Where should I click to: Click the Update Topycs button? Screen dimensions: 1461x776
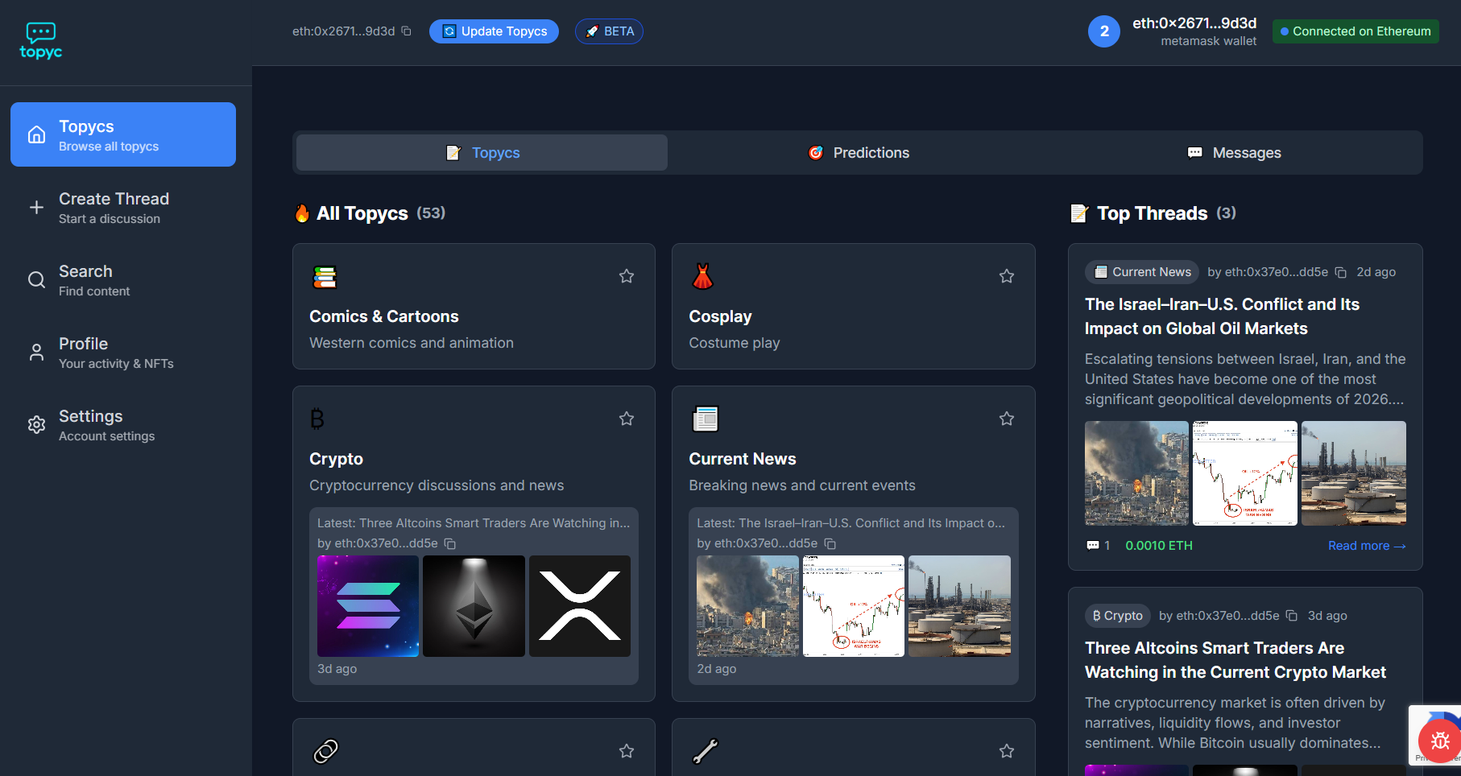[x=494, y=31]
